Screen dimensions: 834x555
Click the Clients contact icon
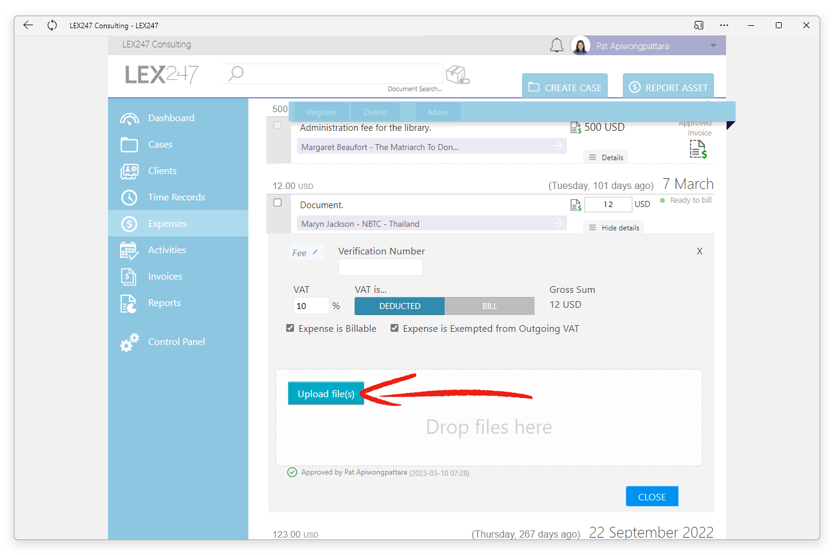[x=129, y=171]
